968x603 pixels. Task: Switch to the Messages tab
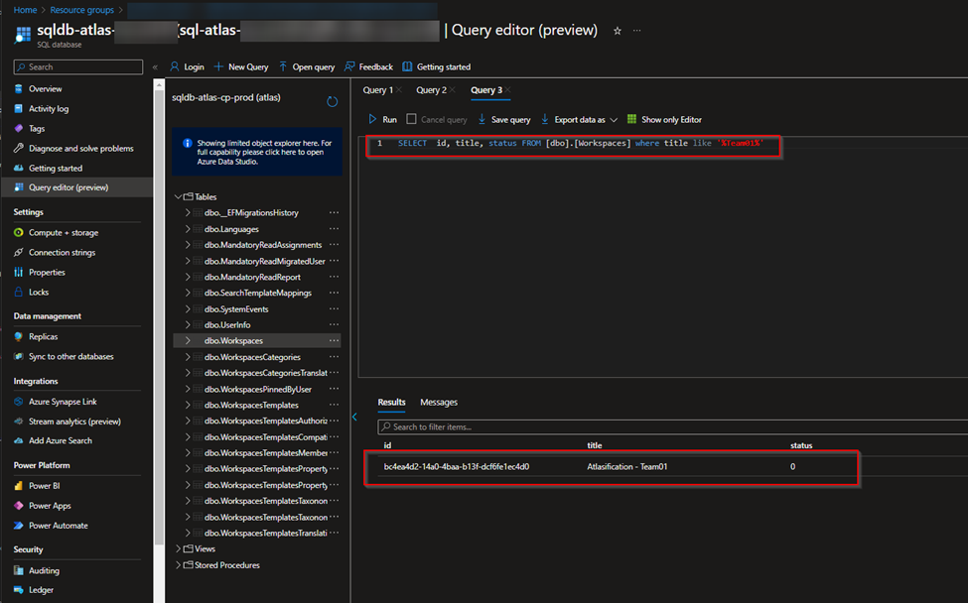[x=439, y=402]
